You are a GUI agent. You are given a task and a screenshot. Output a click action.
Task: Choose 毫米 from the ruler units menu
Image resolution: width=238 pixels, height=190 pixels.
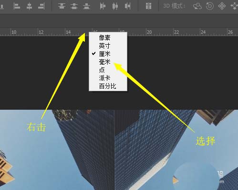(x=108, y=62)
